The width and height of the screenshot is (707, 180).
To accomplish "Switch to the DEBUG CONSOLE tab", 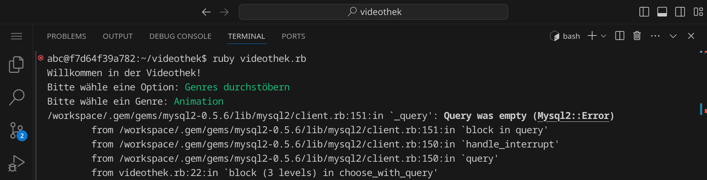I will point(180,36).
